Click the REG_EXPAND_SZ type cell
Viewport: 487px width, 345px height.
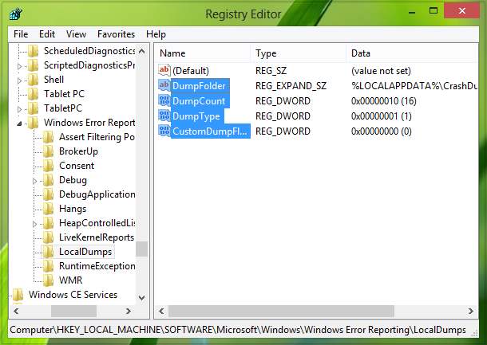(291, 86)
